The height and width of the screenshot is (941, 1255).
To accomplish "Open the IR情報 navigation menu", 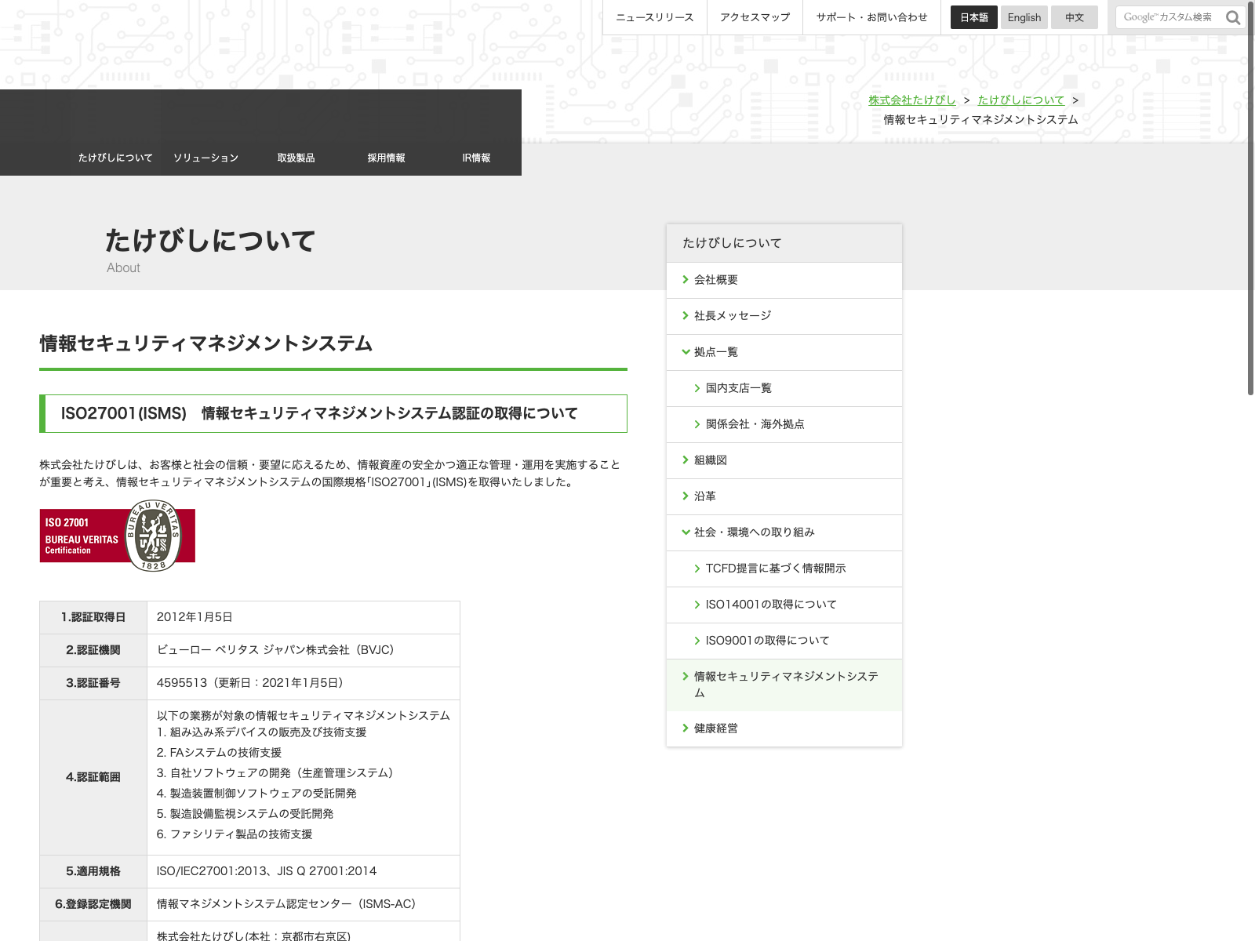I will [476, 158].
